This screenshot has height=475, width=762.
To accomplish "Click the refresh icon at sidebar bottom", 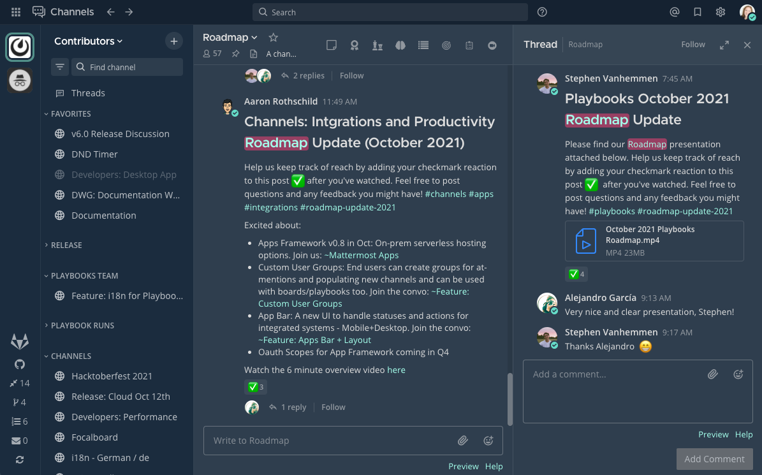I will [x=20, y=460].
